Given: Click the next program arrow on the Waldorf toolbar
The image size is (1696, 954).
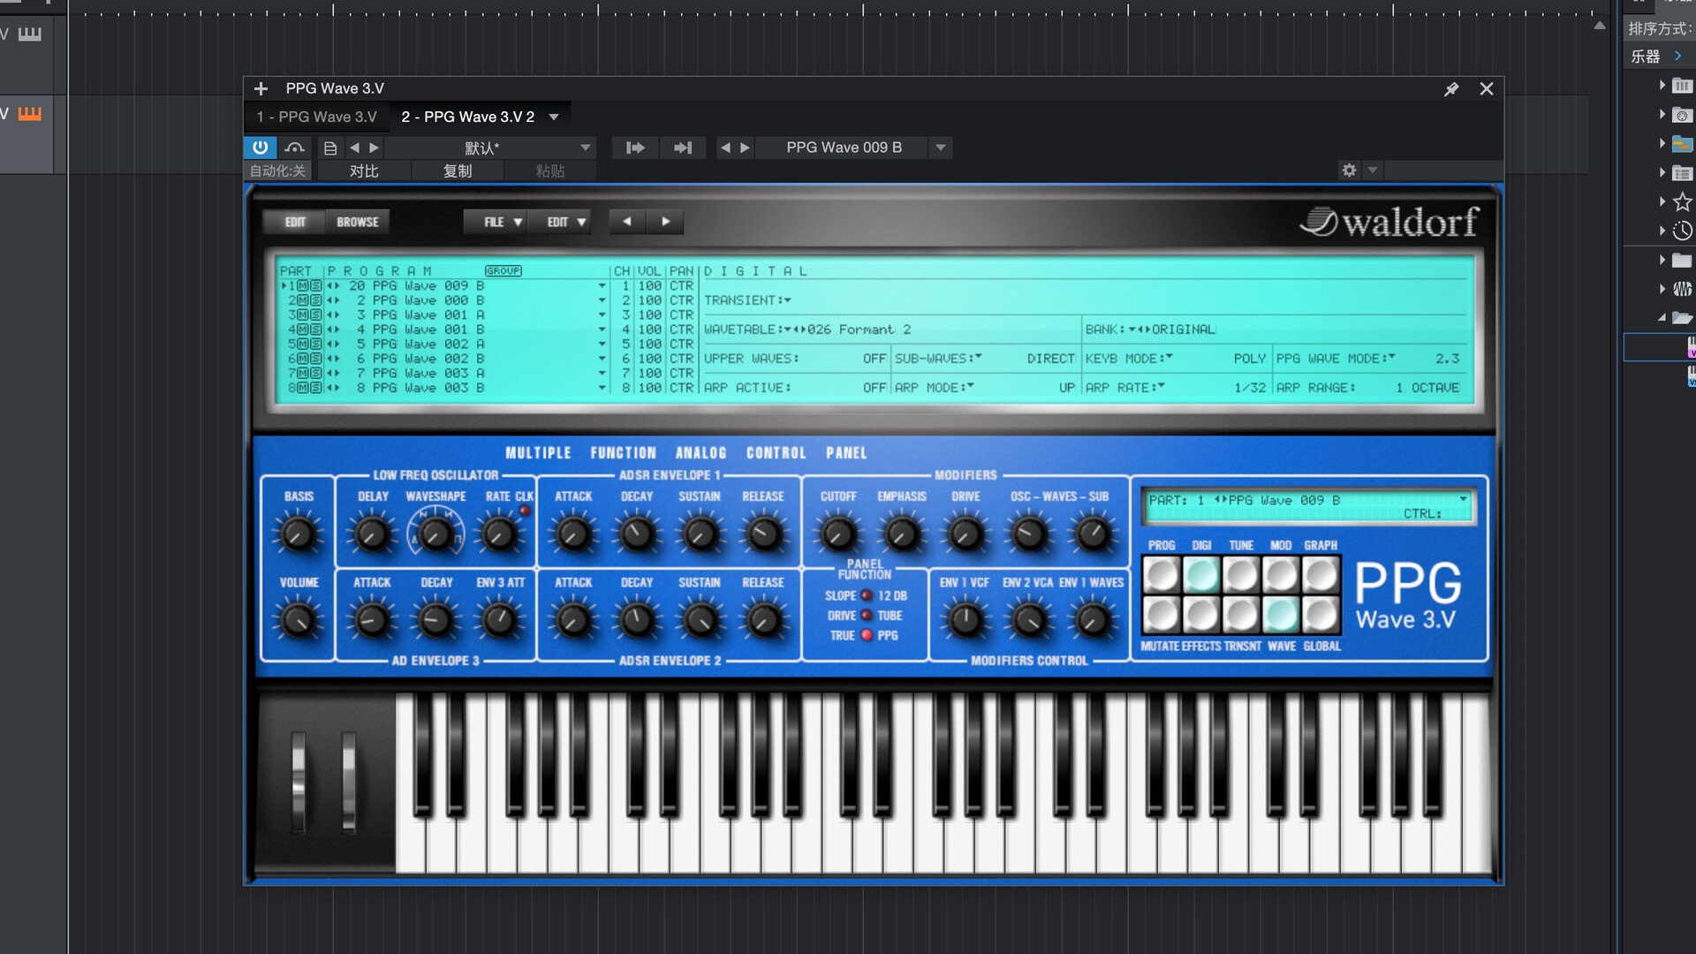Looking at the screenshot, I should [x=665, y=222].
